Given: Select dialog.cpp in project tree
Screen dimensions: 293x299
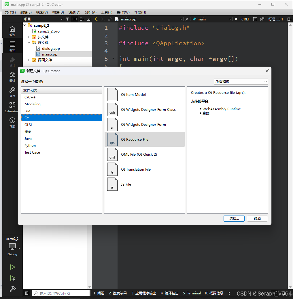Looking at the screenshot, I should 51,48.
